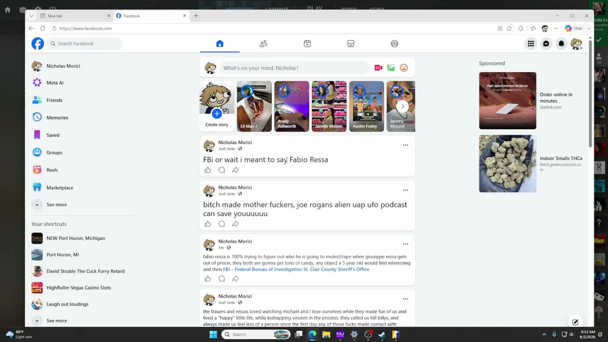Start a Live video from the composer
The width and height of the screenshot is (608, 342).
coord(378,68)
